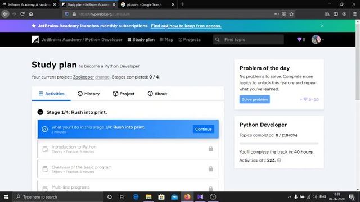Launch Microsoft Edge from taskbar
360x202 pixels.
[x=136, y=197]
